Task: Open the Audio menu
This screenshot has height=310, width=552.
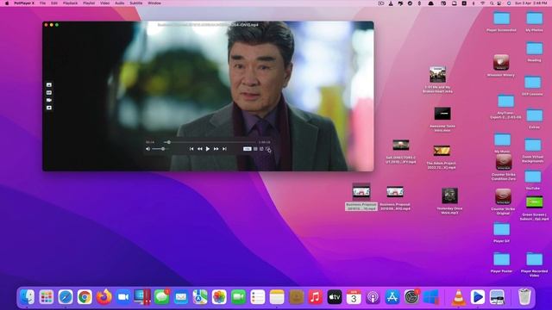Action: [120, 3]
